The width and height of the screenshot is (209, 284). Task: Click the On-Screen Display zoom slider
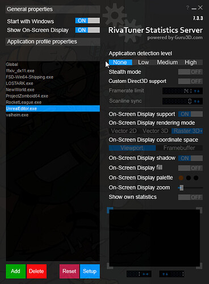click(x=190, y=188)
